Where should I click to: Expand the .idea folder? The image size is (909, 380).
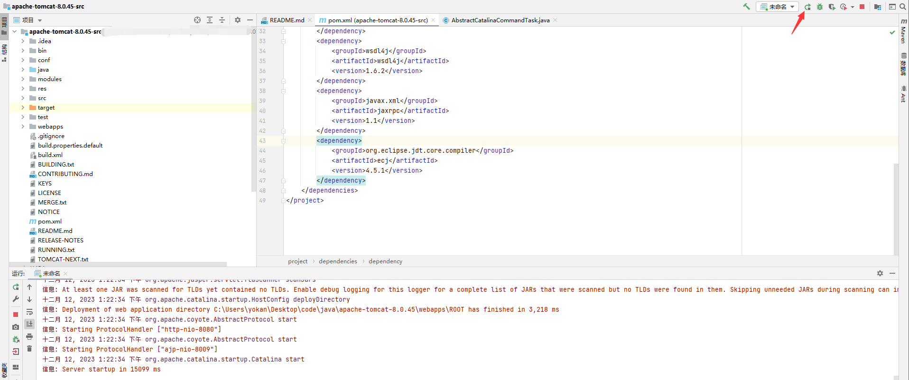pos(23,41)
